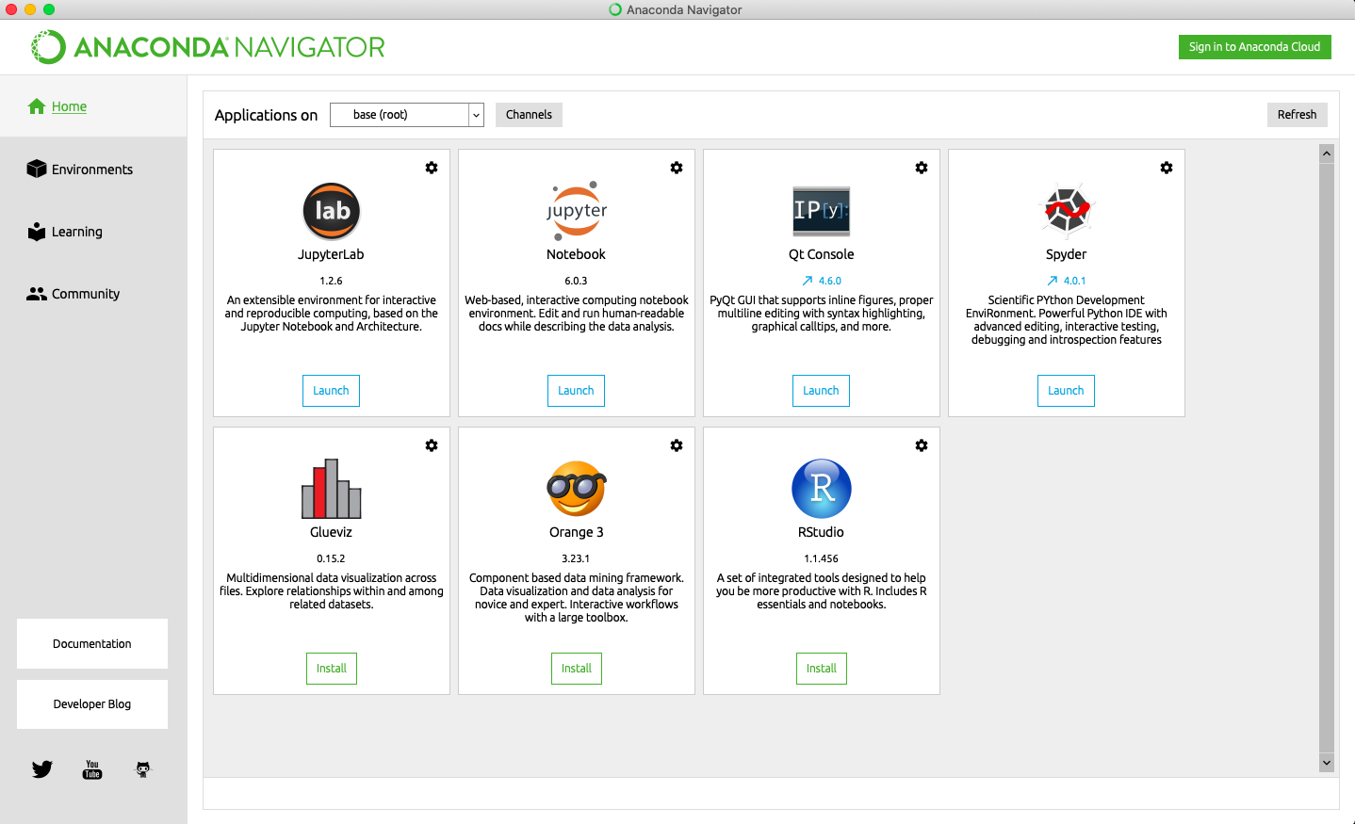Click the applications list vertical scrollbar
Screen dimensions: 1355x824
point(1327,459)
